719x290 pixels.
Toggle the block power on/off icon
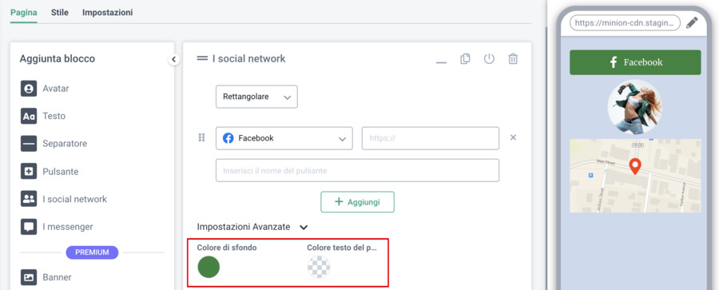489,59
